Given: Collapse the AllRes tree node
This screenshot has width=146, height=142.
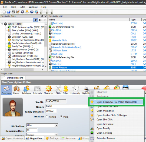Looking at the screenshot, I should point(2,24).
